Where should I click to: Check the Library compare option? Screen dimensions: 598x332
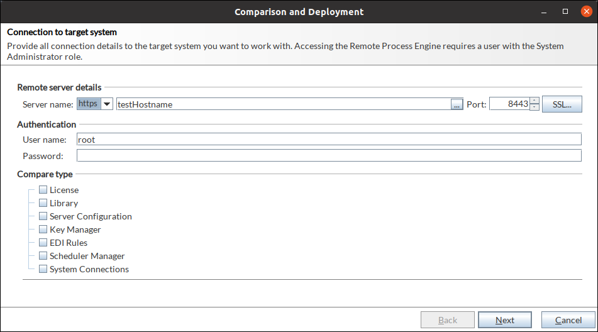pyautogui.click(x=43, y=203)
